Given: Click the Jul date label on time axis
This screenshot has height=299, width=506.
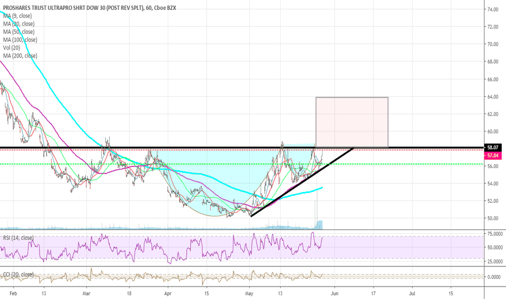Looking at the screenshot, I should click(x=412, y=294).
